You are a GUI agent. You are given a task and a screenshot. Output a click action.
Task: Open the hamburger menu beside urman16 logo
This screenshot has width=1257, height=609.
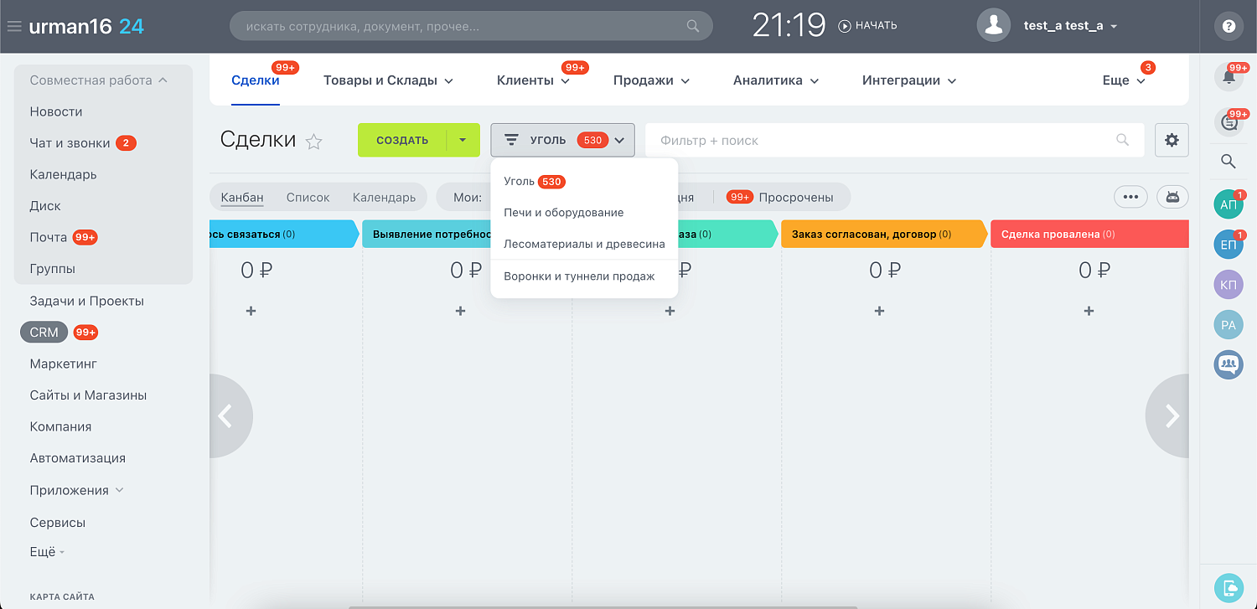[x=13, y=25]
